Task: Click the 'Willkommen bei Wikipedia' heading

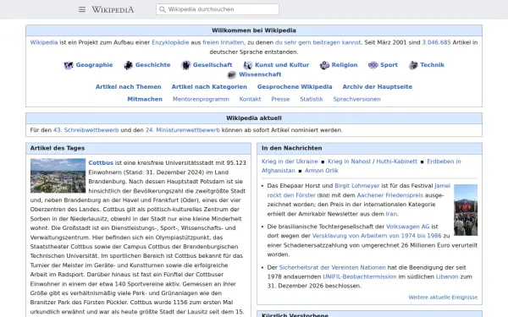Action: pyautogui.click(x=254, y=30)
